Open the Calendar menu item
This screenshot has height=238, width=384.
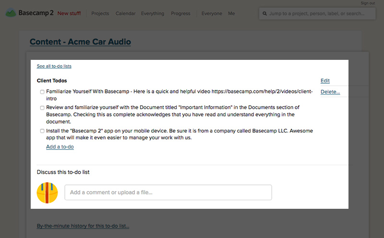(x=125, y=13)
